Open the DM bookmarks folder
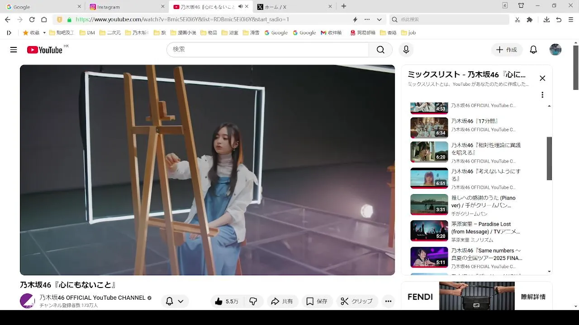 click(87, 32)
